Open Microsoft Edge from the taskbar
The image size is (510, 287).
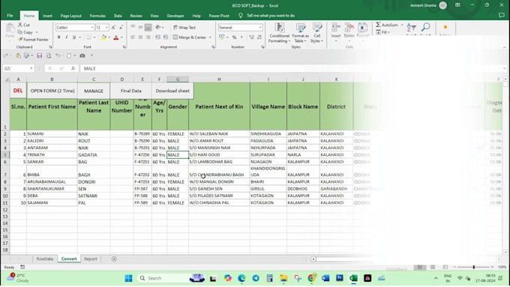pyautogui.click(x=241, y=278)
